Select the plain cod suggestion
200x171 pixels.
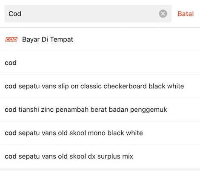pyautogui.click(x=100, y=63)
